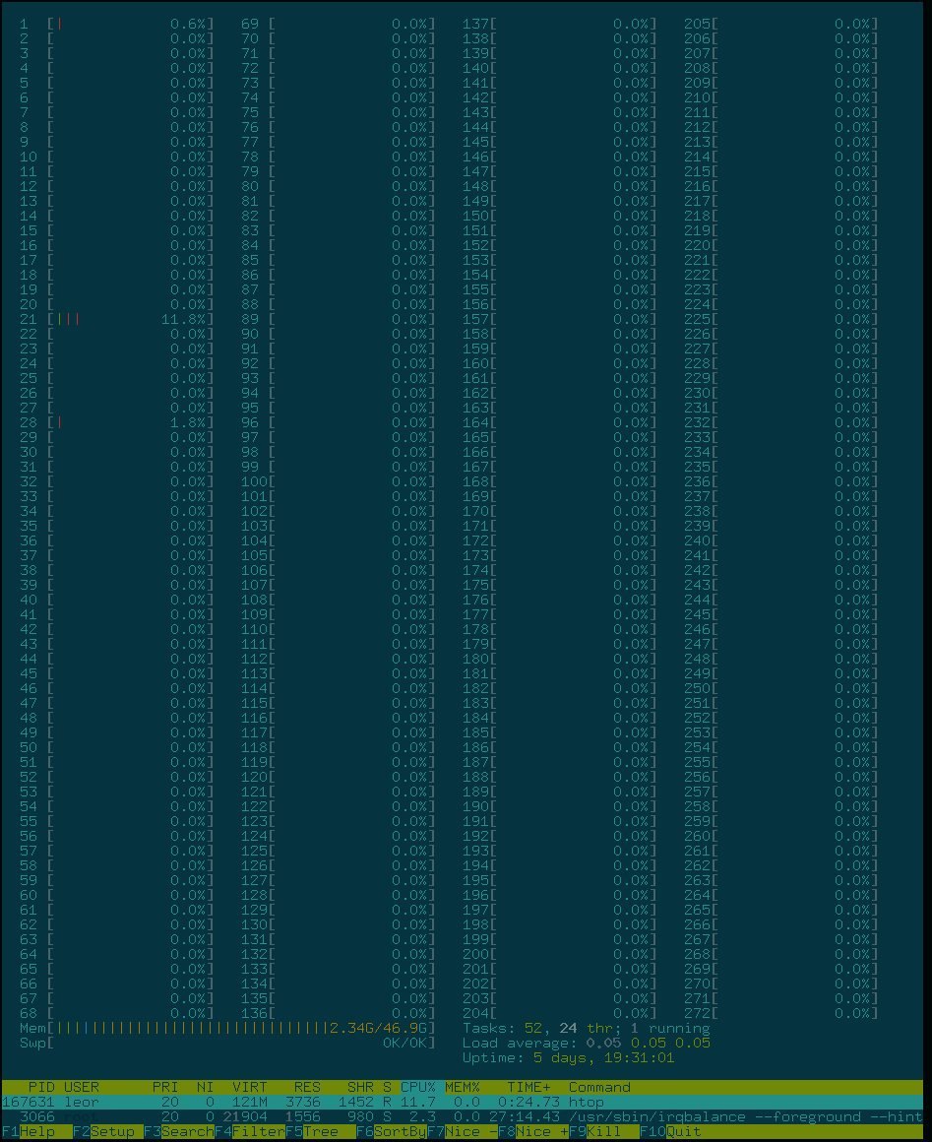Click the CPU 188 meter
The width and height of the screenshot is (932, 1142).
[x=559, y=777]
